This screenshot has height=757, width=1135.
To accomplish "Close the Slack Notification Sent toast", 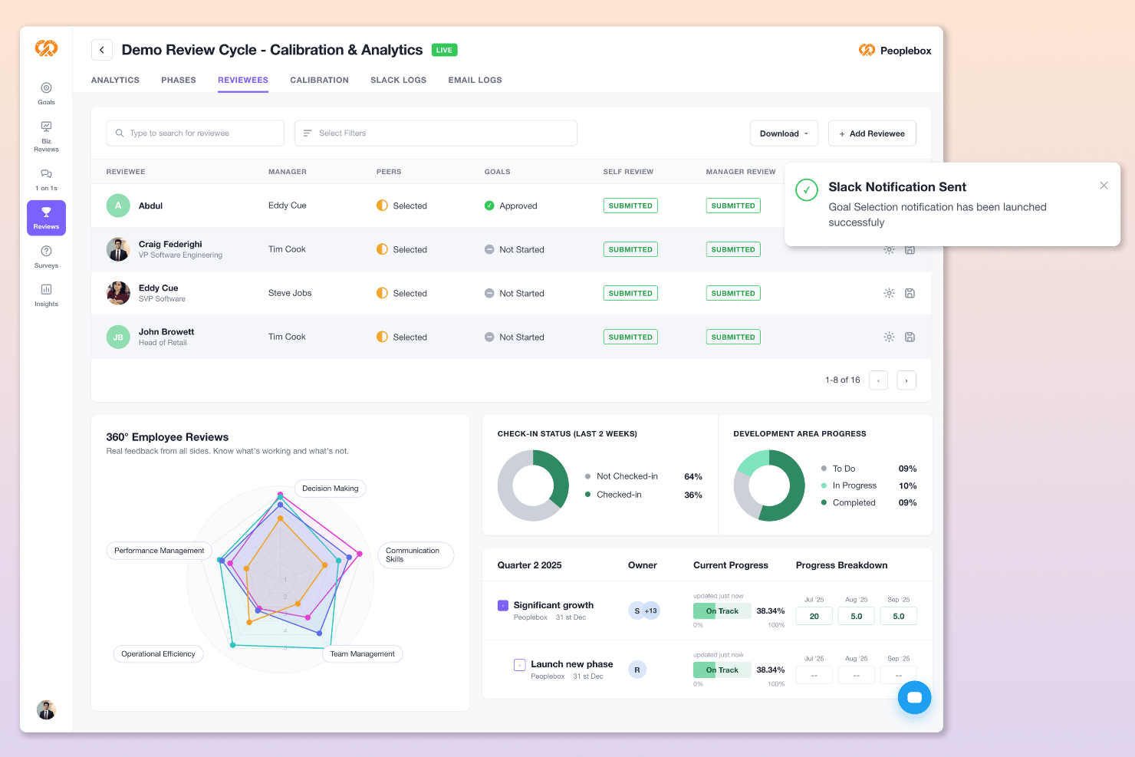I will point(1104,186).
